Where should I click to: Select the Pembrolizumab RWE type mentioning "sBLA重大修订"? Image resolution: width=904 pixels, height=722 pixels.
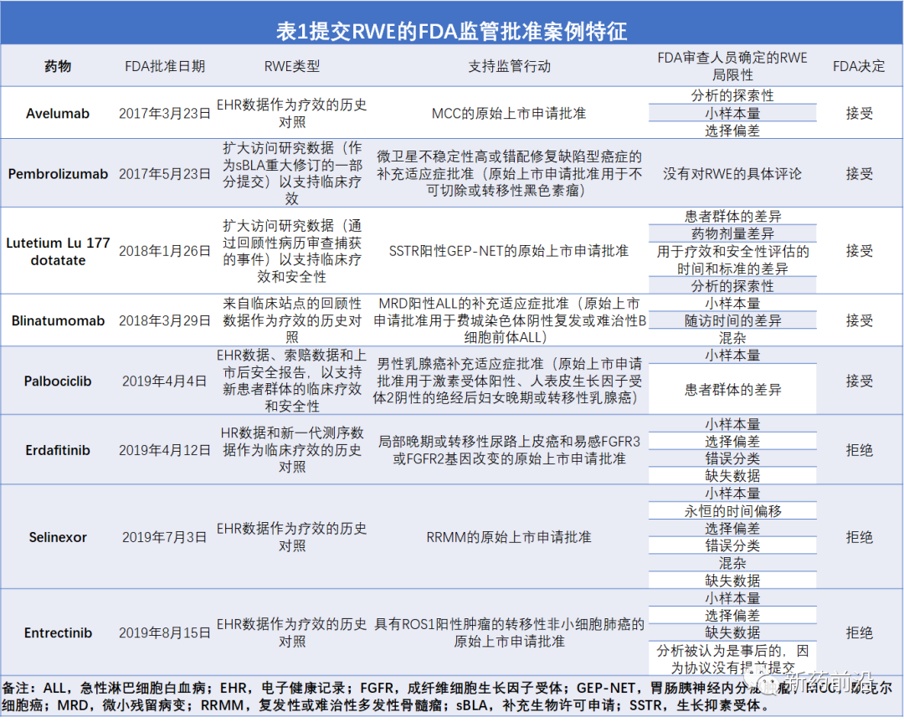[x=292, y=173]
